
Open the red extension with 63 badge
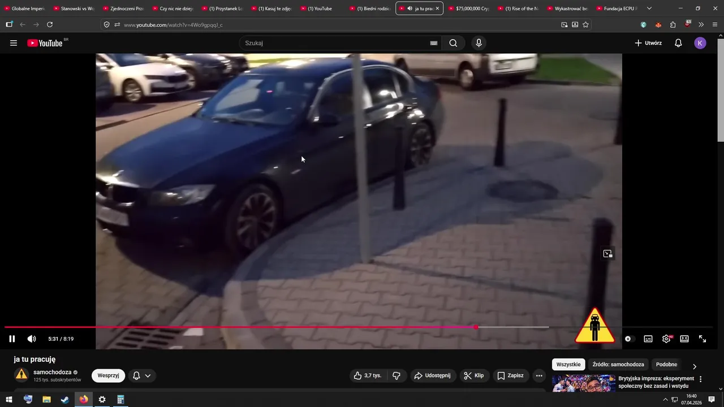click(687, 24)
